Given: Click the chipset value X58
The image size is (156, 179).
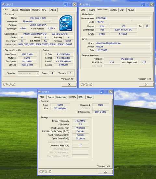Looking at the screenshot, I should point(123,26).
